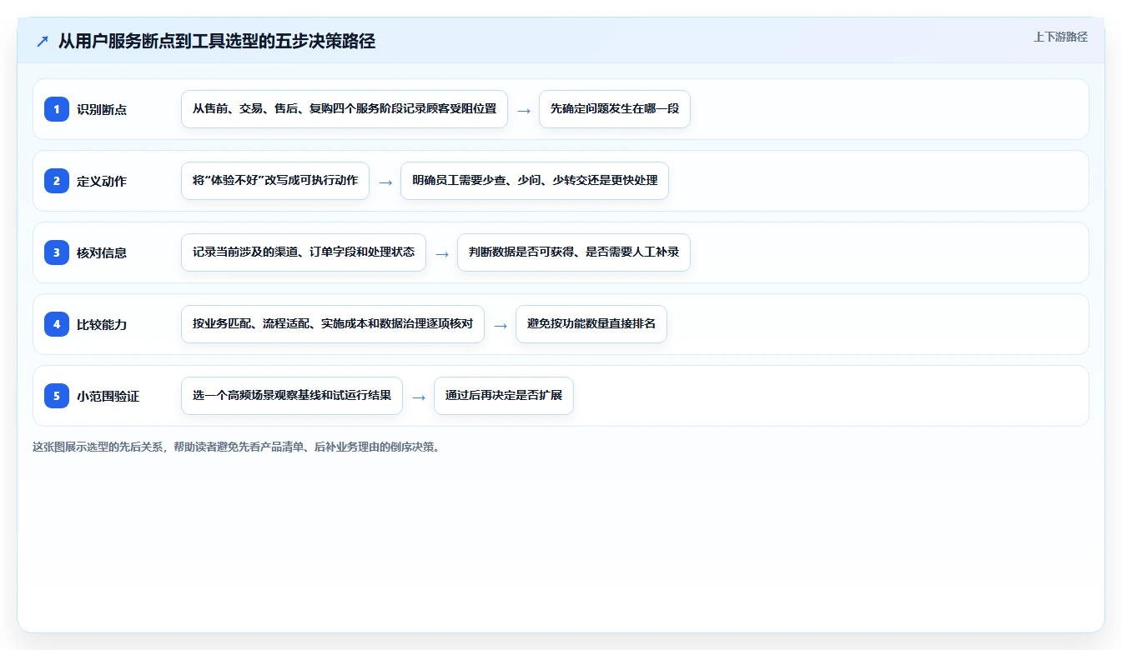Click the box 避免按功能数量直接排名

591,324
